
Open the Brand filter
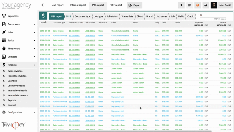(149, 16)
